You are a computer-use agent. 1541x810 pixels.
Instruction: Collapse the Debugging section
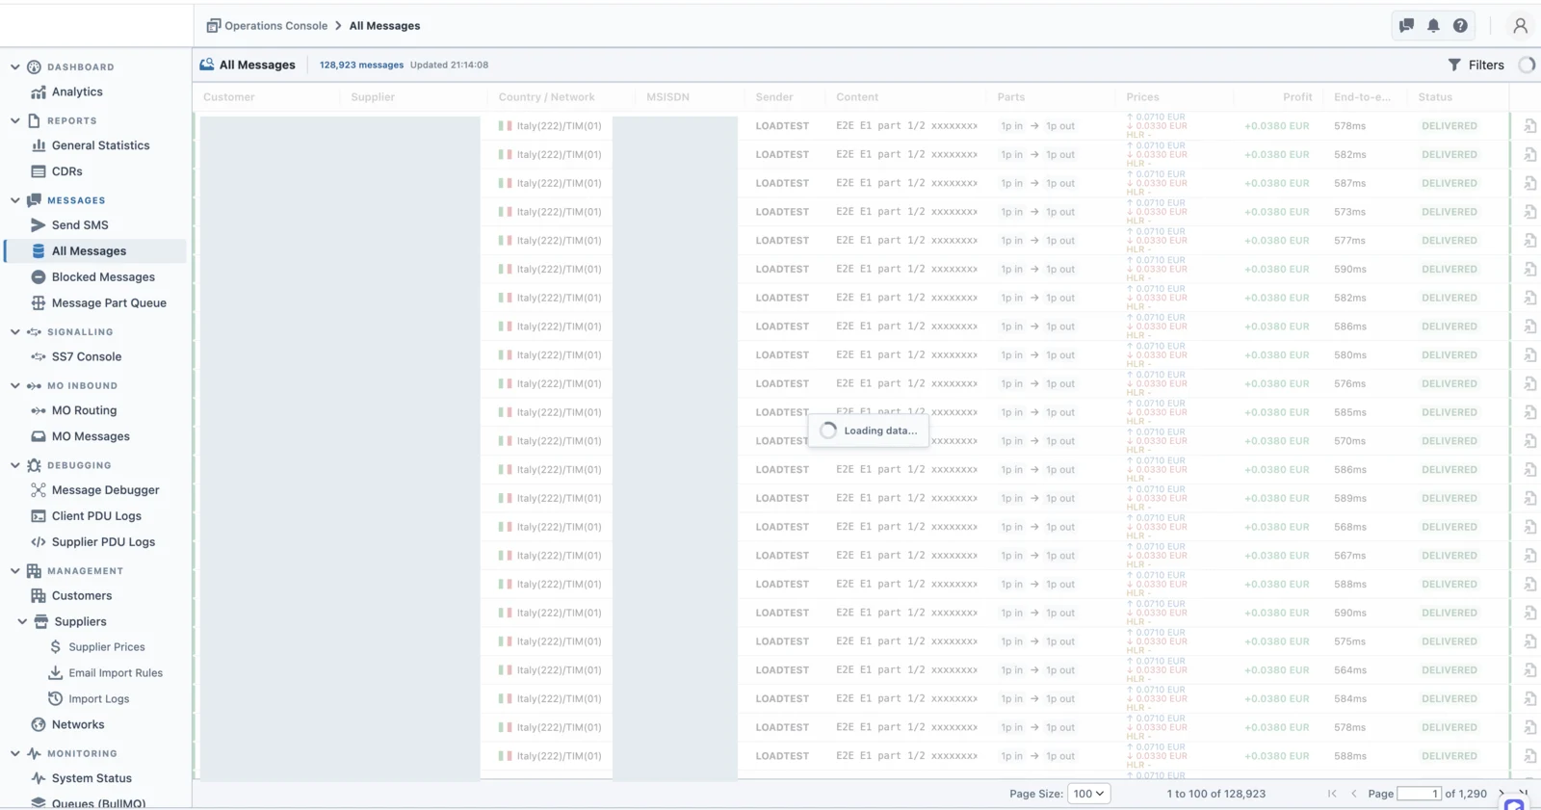(15, 465)
